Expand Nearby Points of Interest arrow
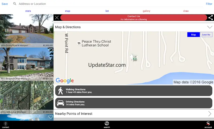Image resolution: width=214 pixels, height=129 pixels. coord(210,114)
